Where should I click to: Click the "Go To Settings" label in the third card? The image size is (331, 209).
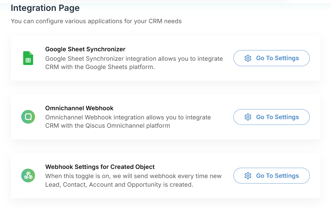coord(277,176)
